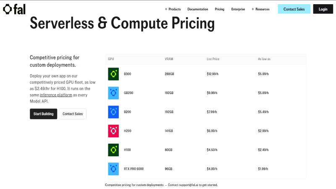Click the support@fal.ai footer note
This screenshot has height=189, width=336.
161,185
